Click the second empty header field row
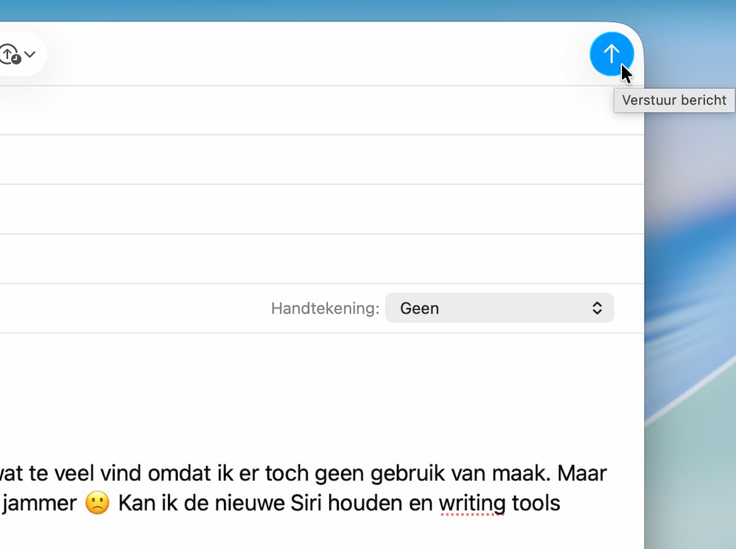Image resolution: width=736 pixels, height=549 pixels. tap(307, 159)
